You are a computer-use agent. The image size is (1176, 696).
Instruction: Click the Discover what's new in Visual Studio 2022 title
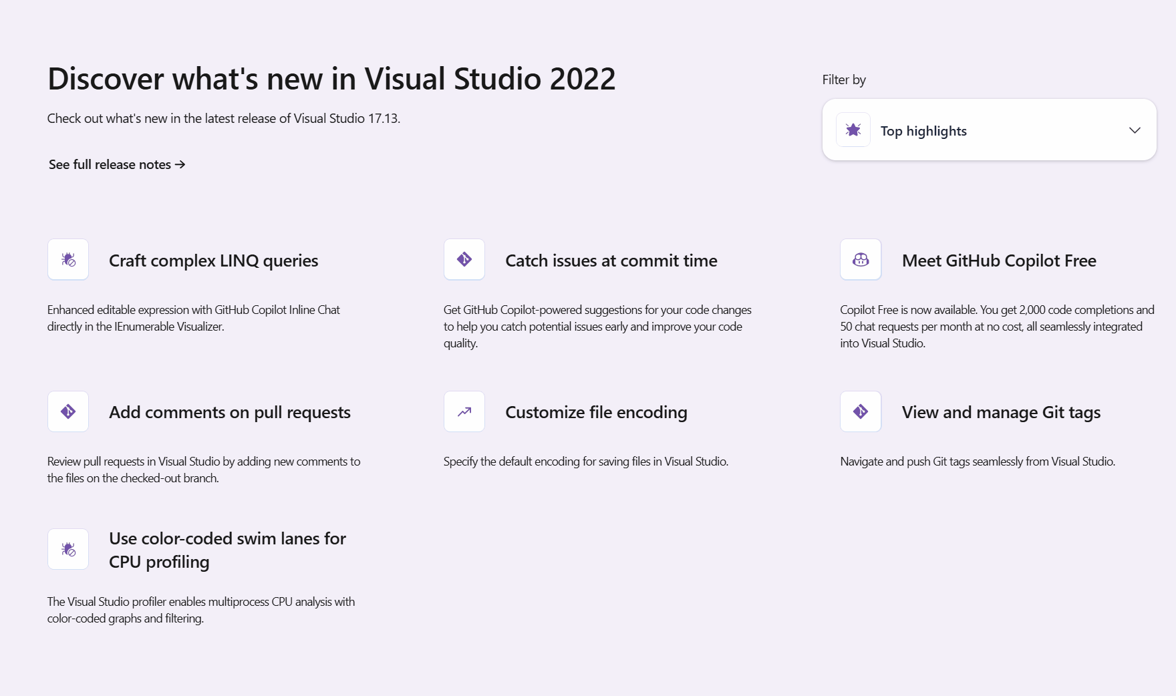coord(331,79)
